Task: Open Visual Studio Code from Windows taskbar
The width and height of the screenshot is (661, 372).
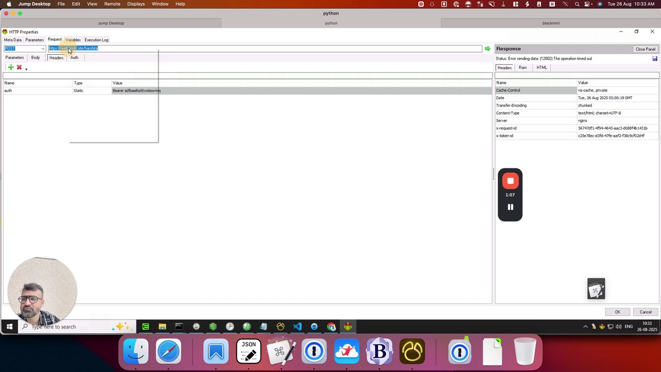Action: click(297, 327)
